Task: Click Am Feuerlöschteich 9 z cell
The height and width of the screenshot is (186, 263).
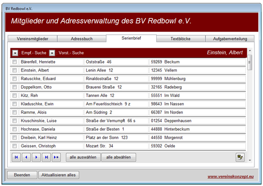Action: tap(116, 104)
